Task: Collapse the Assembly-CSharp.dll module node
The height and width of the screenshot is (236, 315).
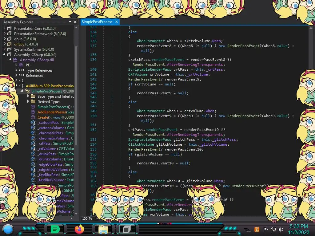Action: point(10,60)
